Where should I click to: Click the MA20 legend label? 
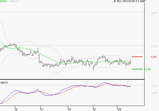[3, 1]
